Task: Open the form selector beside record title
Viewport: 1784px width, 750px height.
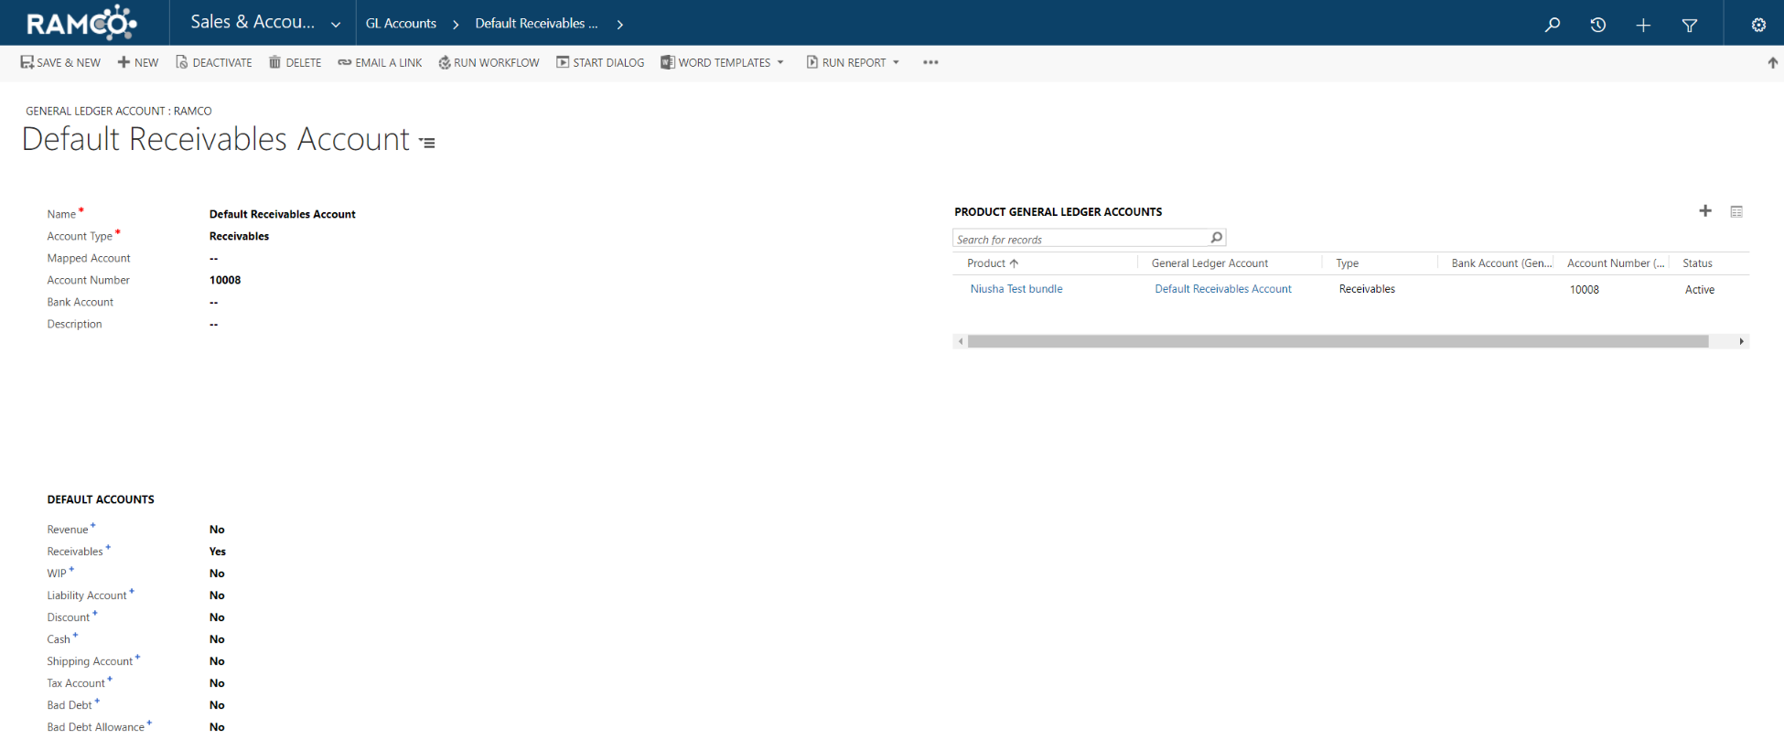Action: [427, 143]
